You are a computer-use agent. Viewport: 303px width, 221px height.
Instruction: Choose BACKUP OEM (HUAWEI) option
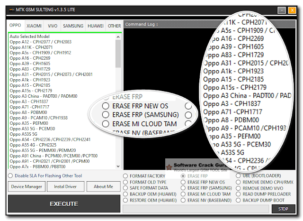click(x=150, y=194)
